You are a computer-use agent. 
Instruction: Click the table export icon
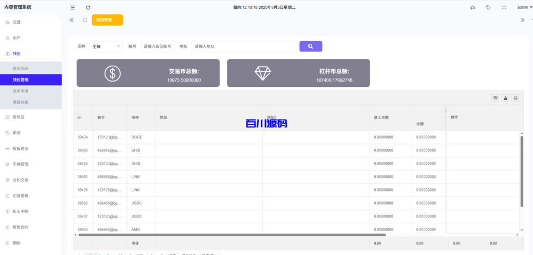click(x=505, y=98)
